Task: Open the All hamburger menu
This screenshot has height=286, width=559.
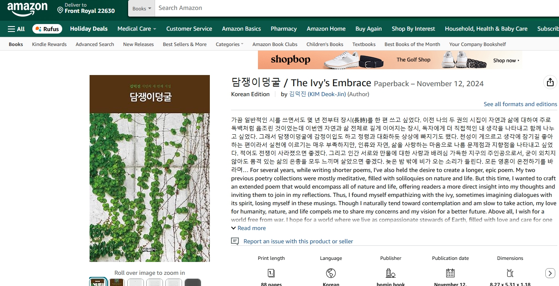Action: [16, 29]
